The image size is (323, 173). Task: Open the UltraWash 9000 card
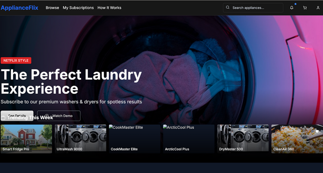(x=81, y=139)
